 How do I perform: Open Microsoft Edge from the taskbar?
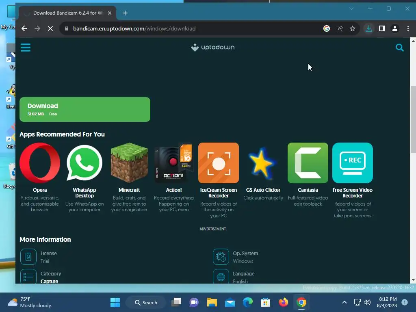tap(247, 302)
